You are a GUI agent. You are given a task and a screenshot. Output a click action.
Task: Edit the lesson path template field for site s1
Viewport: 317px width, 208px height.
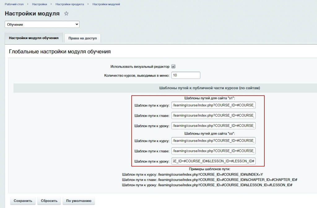click(213, 126)
